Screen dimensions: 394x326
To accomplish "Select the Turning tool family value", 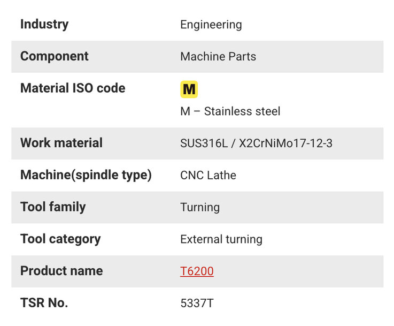I will point(200,207).
